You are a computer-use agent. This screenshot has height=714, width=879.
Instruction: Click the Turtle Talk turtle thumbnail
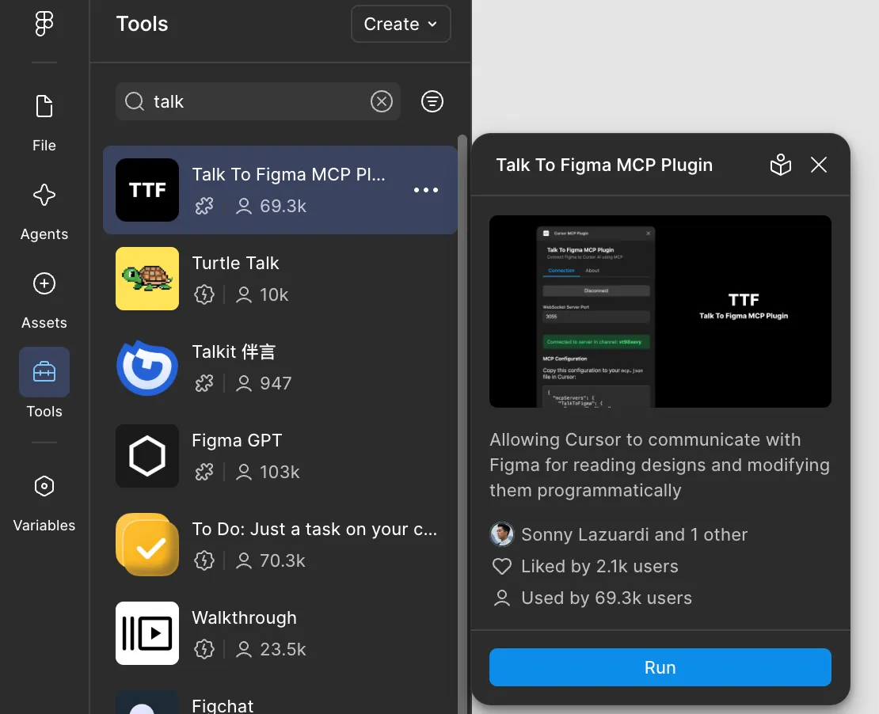click(x=147, y=279)
